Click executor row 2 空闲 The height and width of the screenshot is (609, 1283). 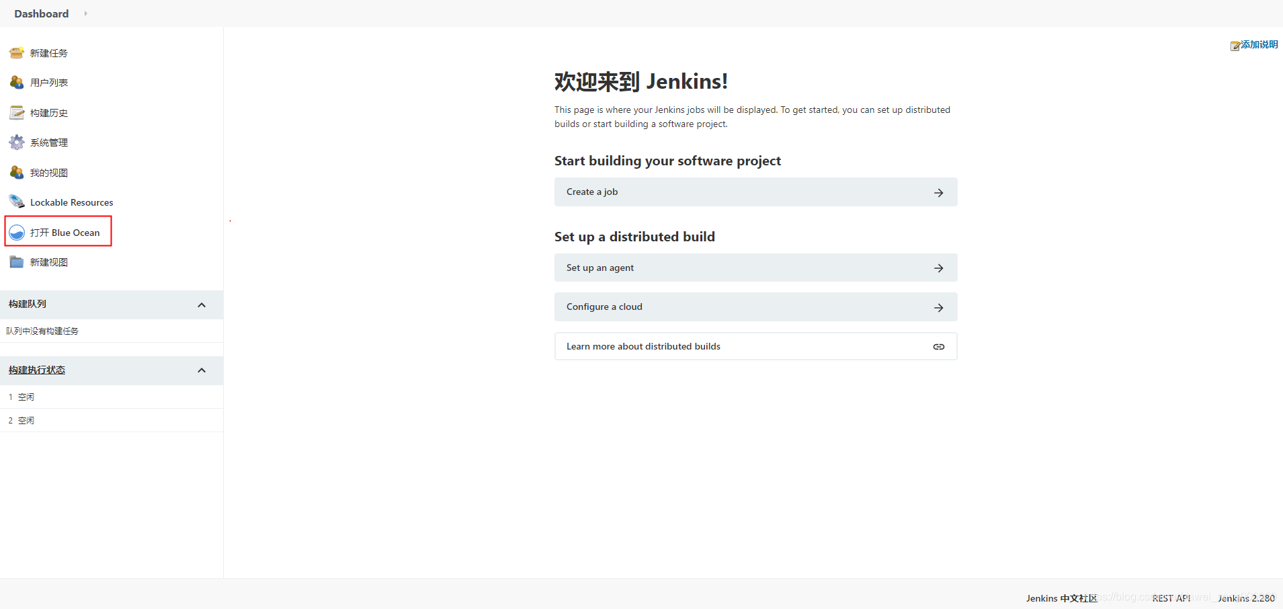click(x=112, y=421)
